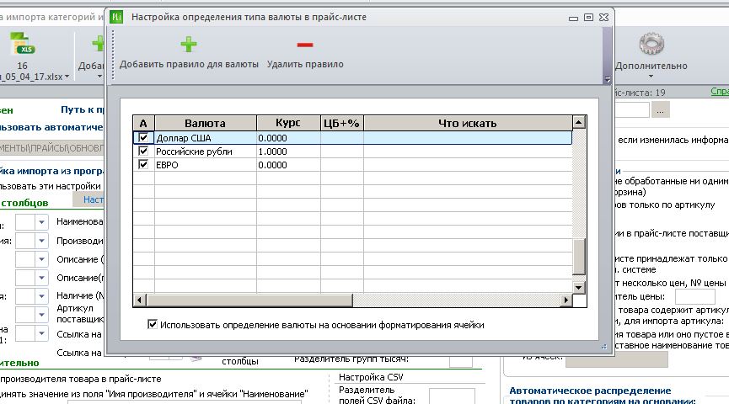Click the Справка link in background window

coord(720,92)
